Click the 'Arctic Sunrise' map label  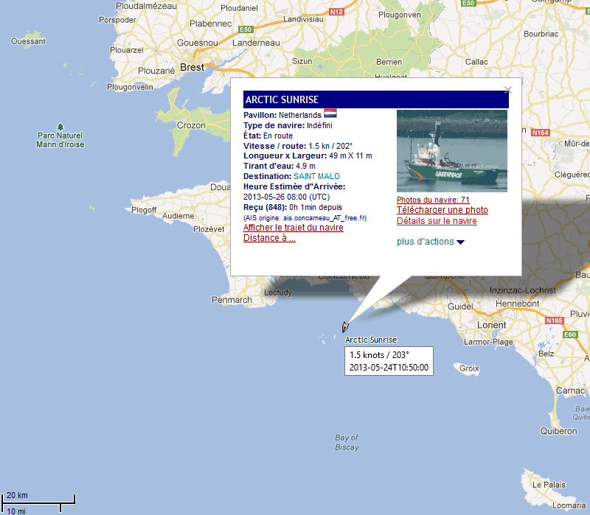coord(371,340)
